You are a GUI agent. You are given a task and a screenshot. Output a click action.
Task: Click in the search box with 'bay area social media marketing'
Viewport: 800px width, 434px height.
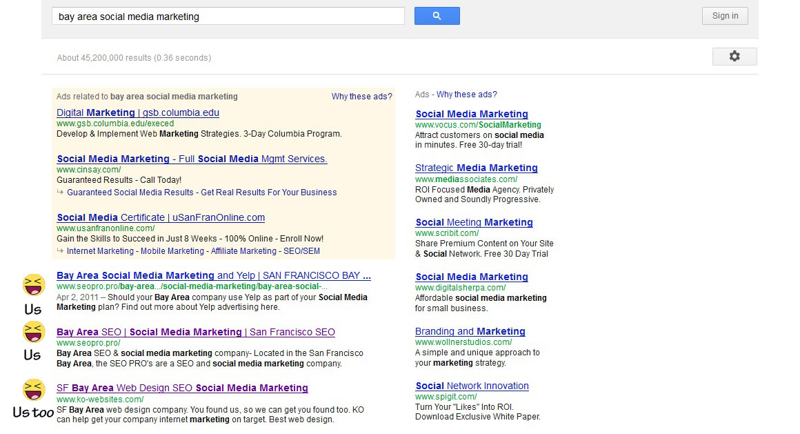(x=228, y=16)
